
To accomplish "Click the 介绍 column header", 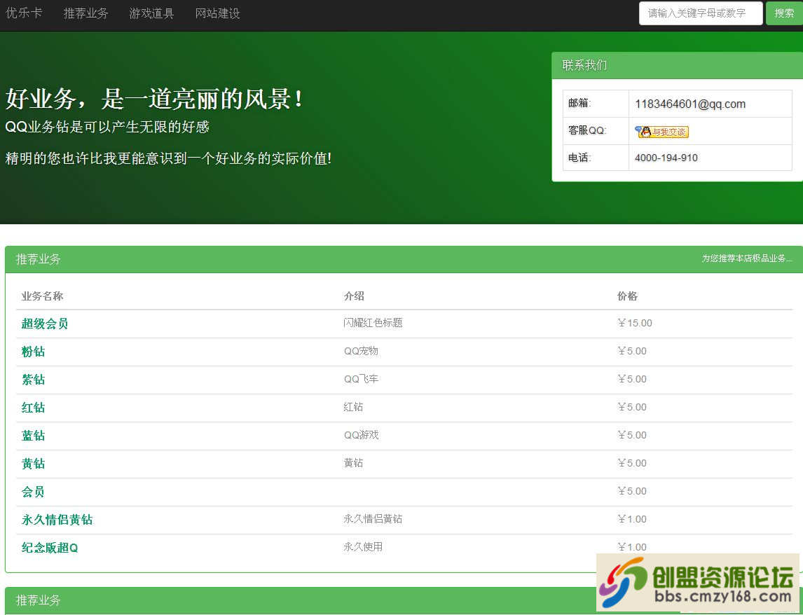I will (354, 296).
